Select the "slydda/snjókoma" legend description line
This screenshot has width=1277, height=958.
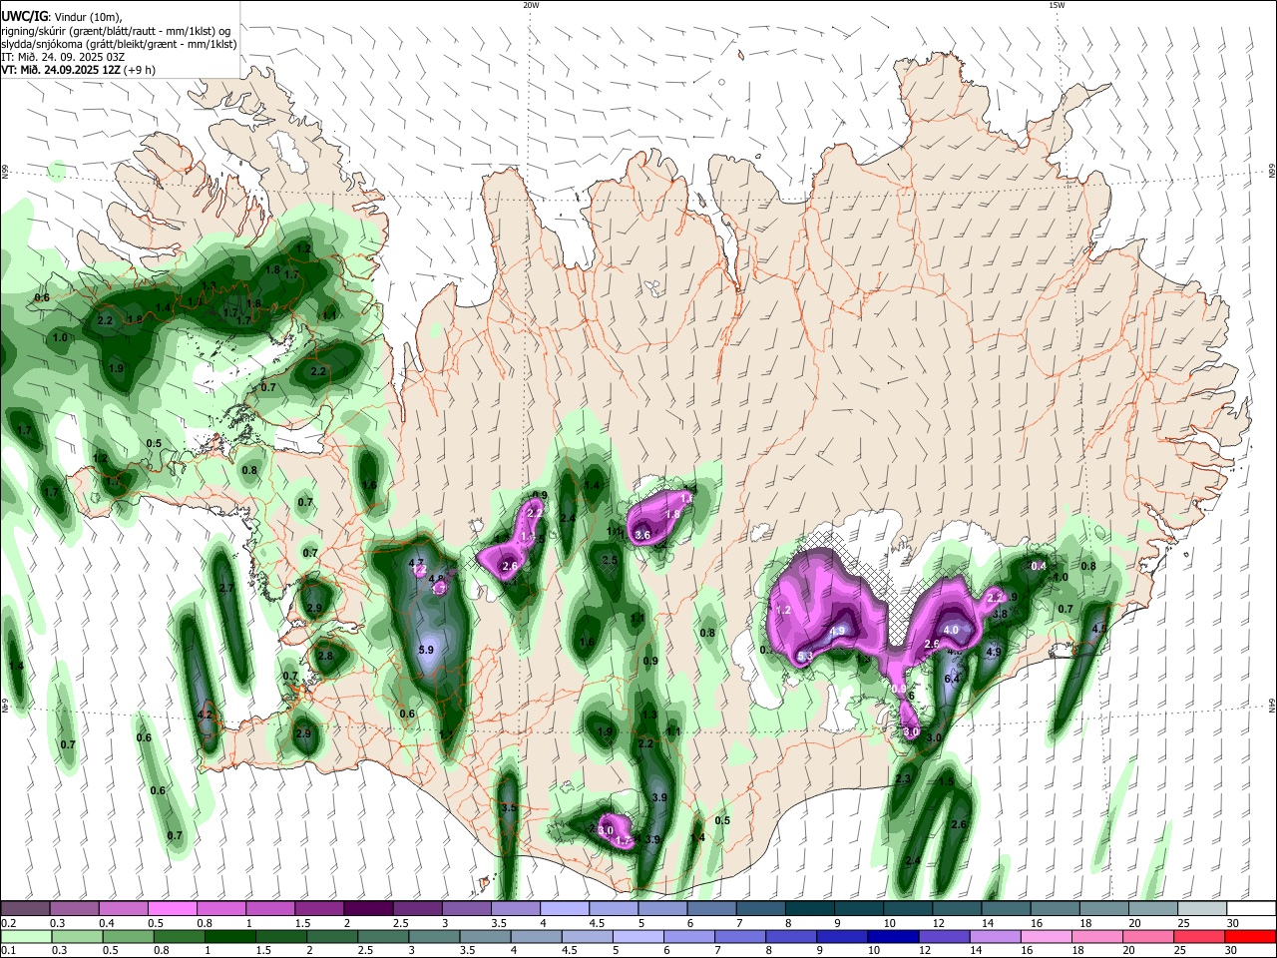click(118, 44)
